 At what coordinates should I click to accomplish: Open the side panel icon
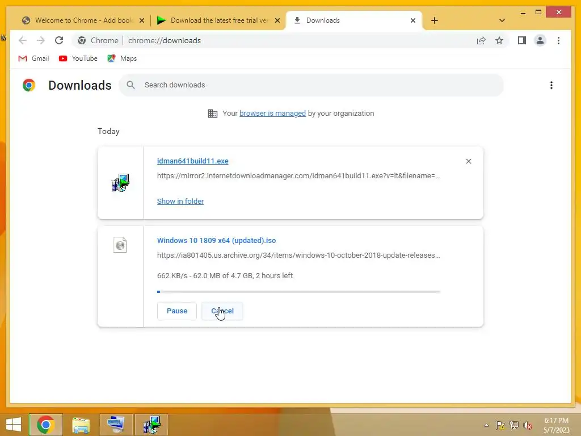[522, 40]
